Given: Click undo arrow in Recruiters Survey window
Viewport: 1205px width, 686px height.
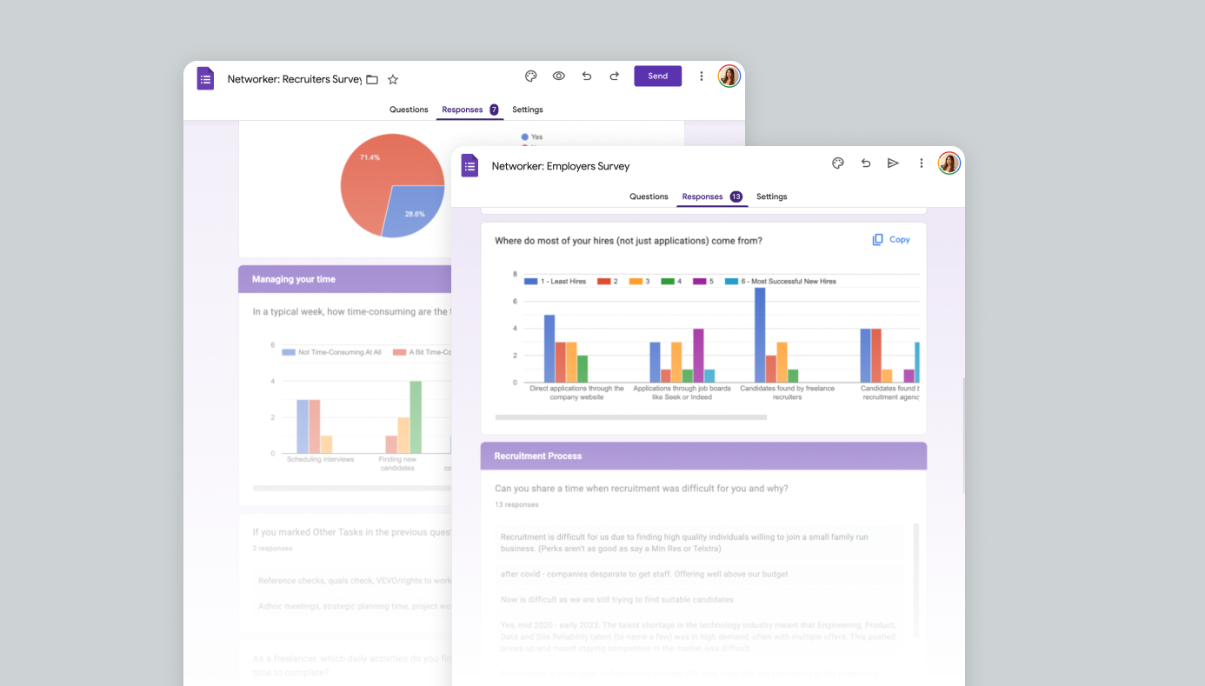Looking at the screenshot, I should 587,77.
